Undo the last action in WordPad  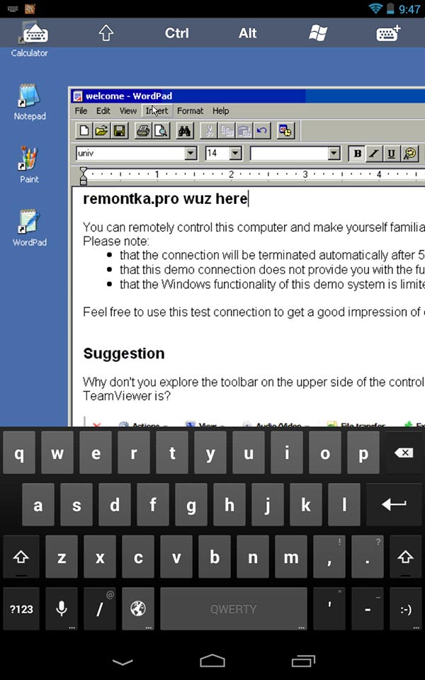pyautogui.click(x=261, y=130)
